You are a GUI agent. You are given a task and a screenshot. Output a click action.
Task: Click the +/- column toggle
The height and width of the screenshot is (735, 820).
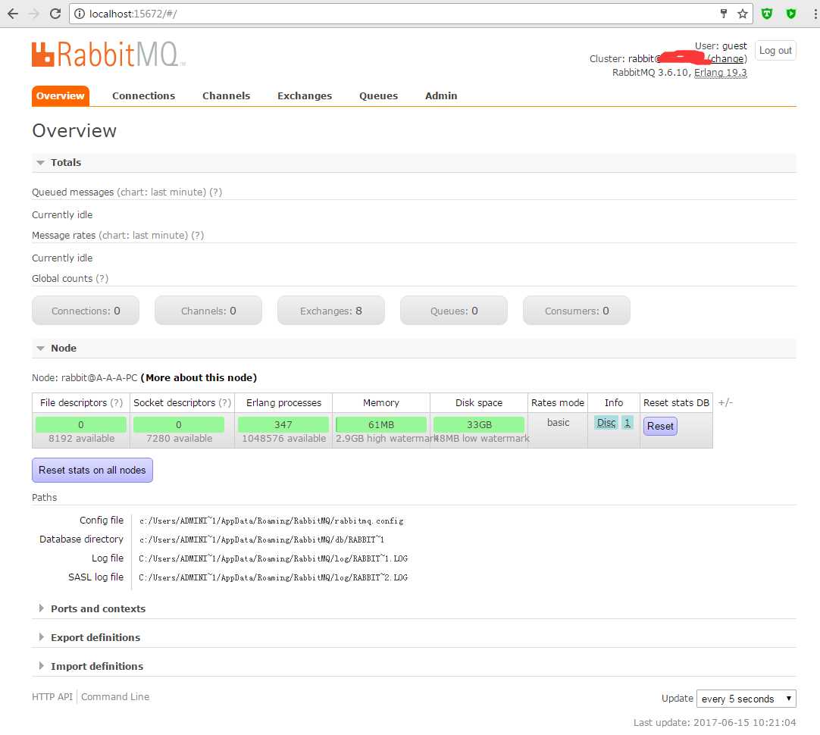point(725,402)
